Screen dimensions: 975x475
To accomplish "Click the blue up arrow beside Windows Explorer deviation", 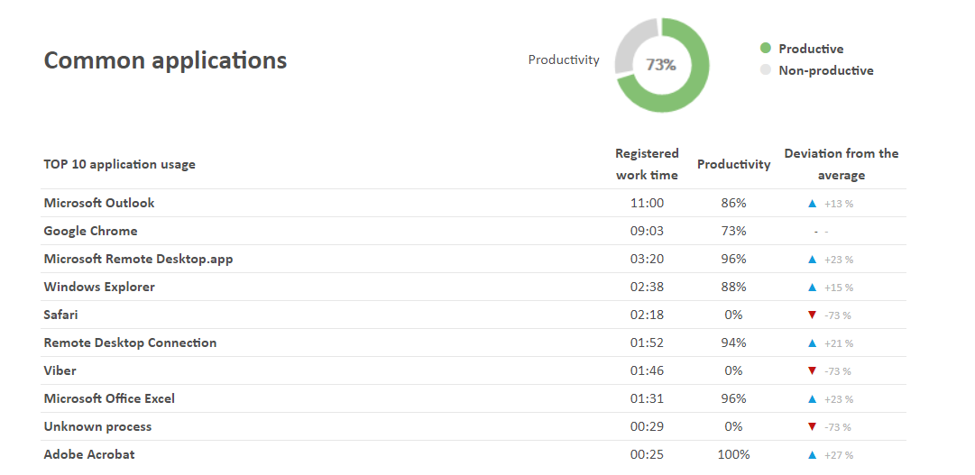I will click(x=812, y=288).
